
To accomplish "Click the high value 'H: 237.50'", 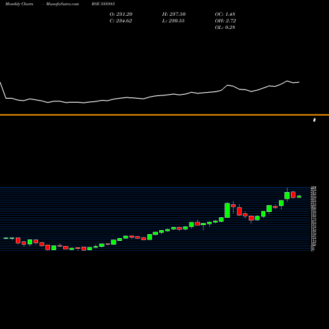I will coord(174,14).
